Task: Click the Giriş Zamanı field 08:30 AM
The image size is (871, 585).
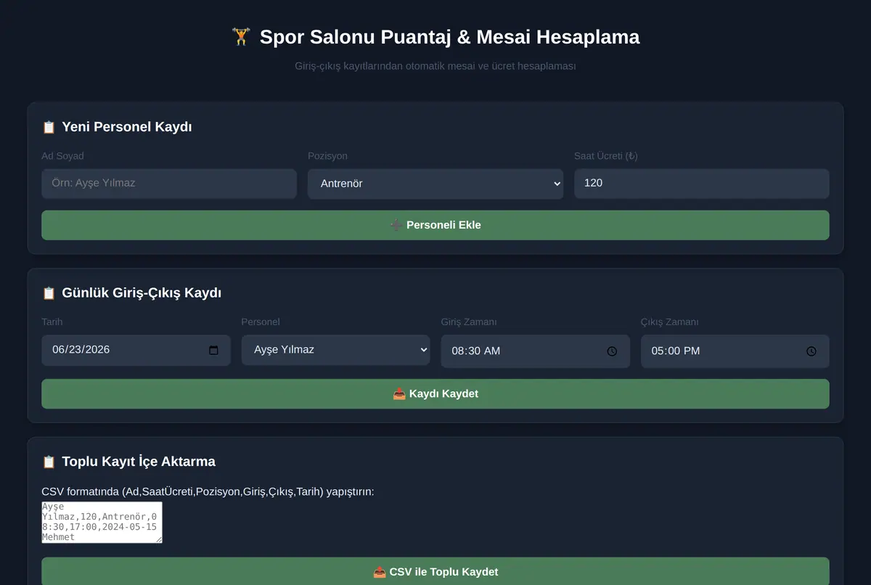Action: [536, 351]
